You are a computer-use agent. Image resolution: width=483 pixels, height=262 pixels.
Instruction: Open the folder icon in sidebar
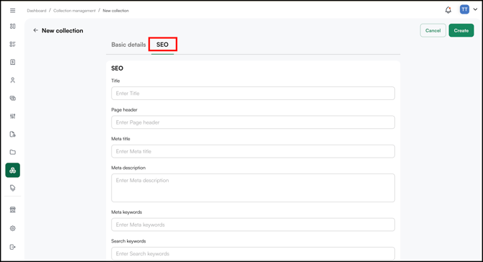click(x=13, y=152)
